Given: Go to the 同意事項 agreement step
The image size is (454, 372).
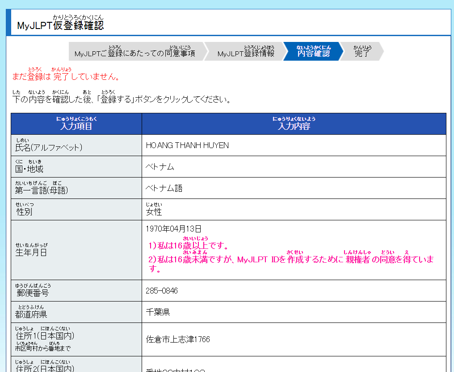Looking at the screenshot, I should pyautogui.click(x=135, y=54).
